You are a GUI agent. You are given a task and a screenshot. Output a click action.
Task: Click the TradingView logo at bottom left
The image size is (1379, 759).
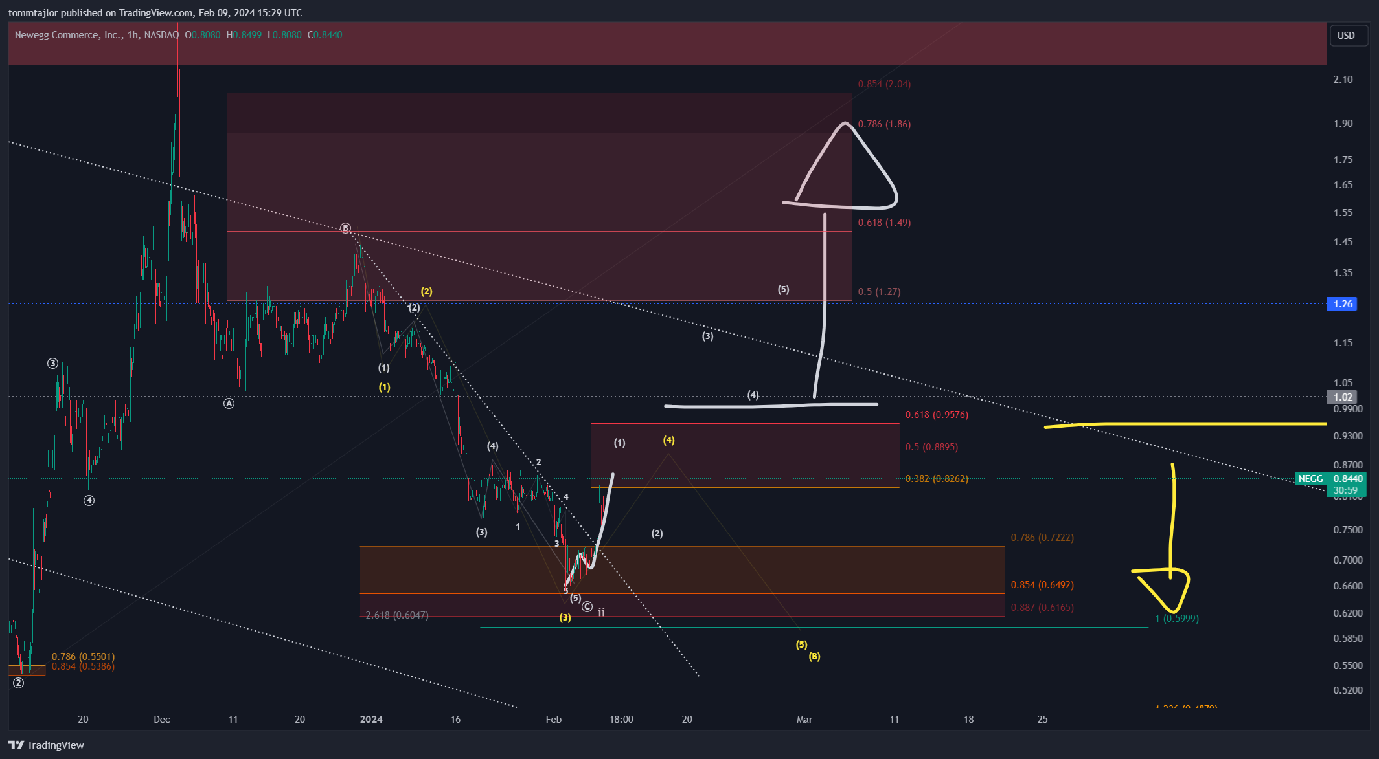[47, 745]
